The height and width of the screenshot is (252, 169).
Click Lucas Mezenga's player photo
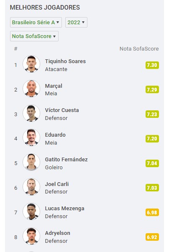[31, 211]
